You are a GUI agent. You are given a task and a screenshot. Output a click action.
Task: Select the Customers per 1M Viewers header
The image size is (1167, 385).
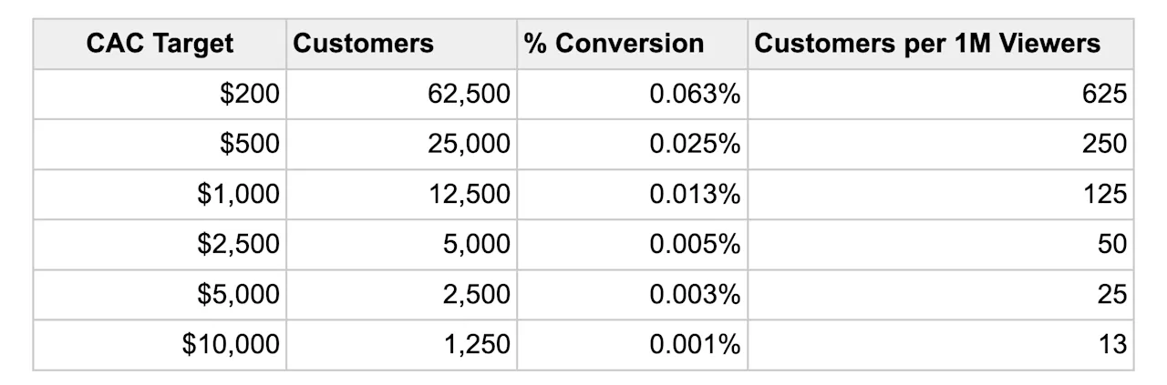pos(940,43)
